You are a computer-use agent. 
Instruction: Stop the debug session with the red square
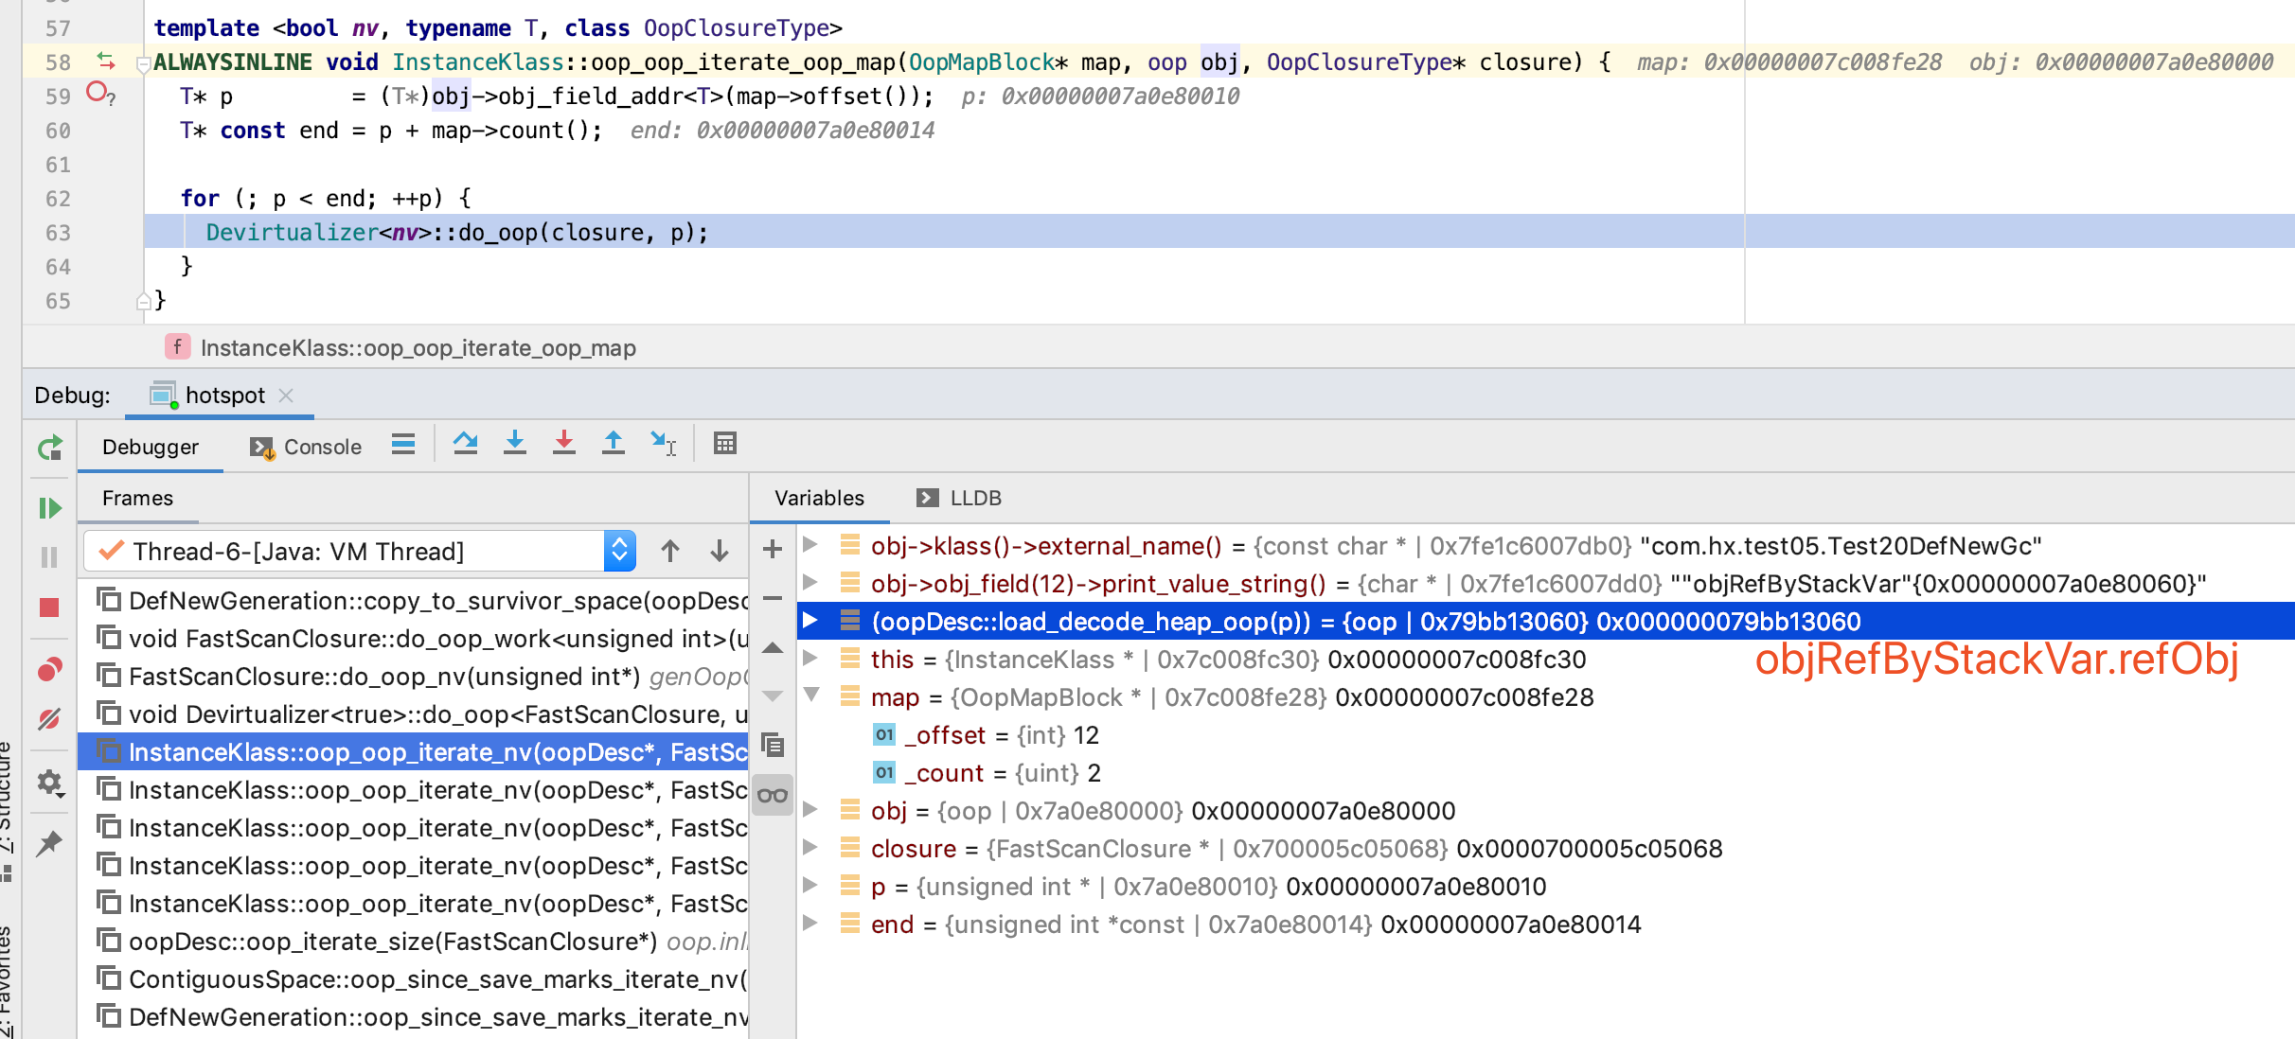coord(50,608)
